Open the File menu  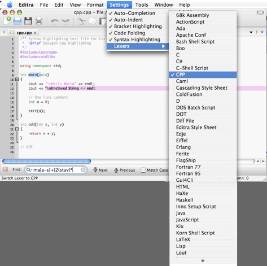(44, 5)
